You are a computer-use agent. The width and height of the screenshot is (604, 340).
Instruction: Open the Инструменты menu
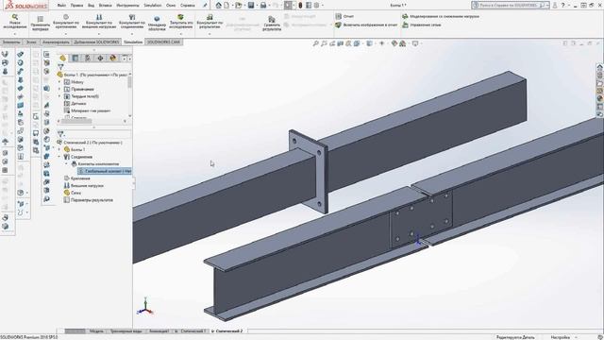(127, 6)
